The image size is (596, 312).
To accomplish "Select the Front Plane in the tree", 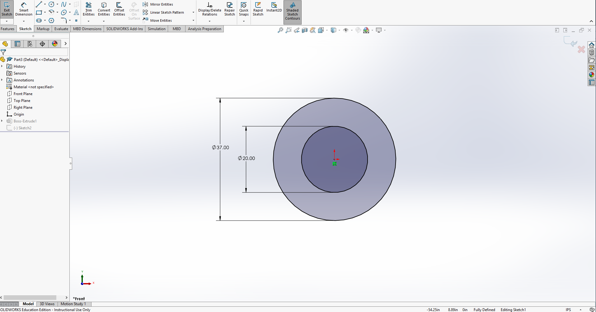I will pos(23,94).
